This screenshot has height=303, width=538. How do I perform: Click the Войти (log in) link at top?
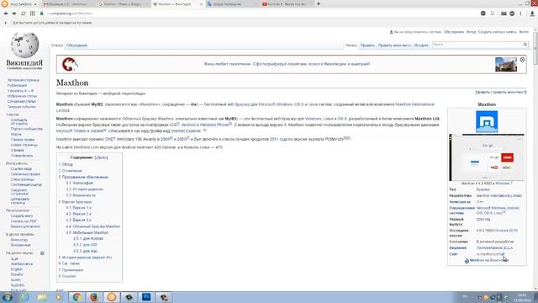coord(524,32)
